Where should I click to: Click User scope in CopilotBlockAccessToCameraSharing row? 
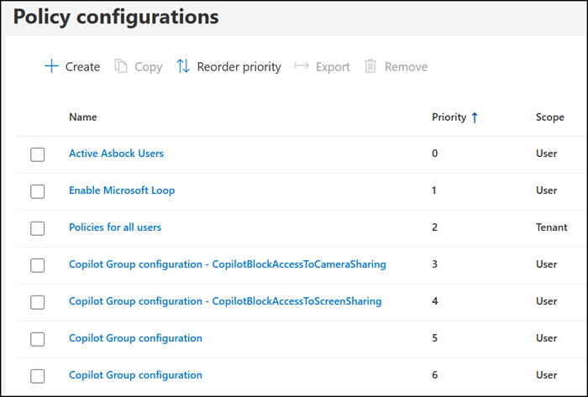point(546,264)
